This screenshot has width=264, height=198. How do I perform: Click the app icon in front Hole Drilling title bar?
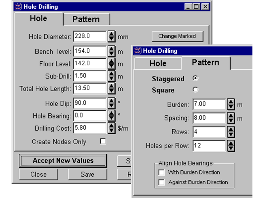pyautogui.click(x=137, y=51)
